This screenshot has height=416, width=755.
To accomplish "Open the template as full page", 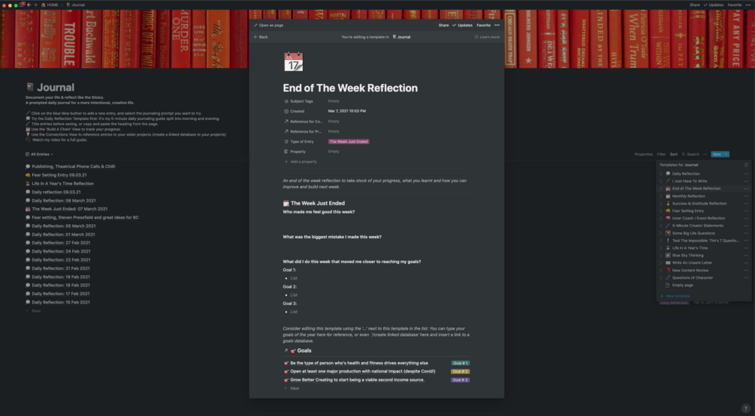I will coord(269,25).
